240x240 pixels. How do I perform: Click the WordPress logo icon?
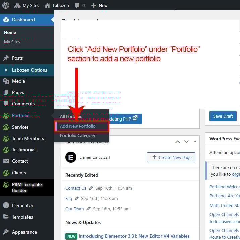click(x=6, y=5)
